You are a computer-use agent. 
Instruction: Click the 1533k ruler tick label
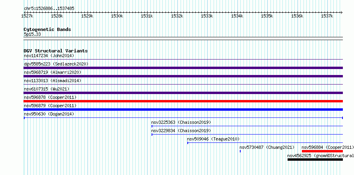click(207, 16)
